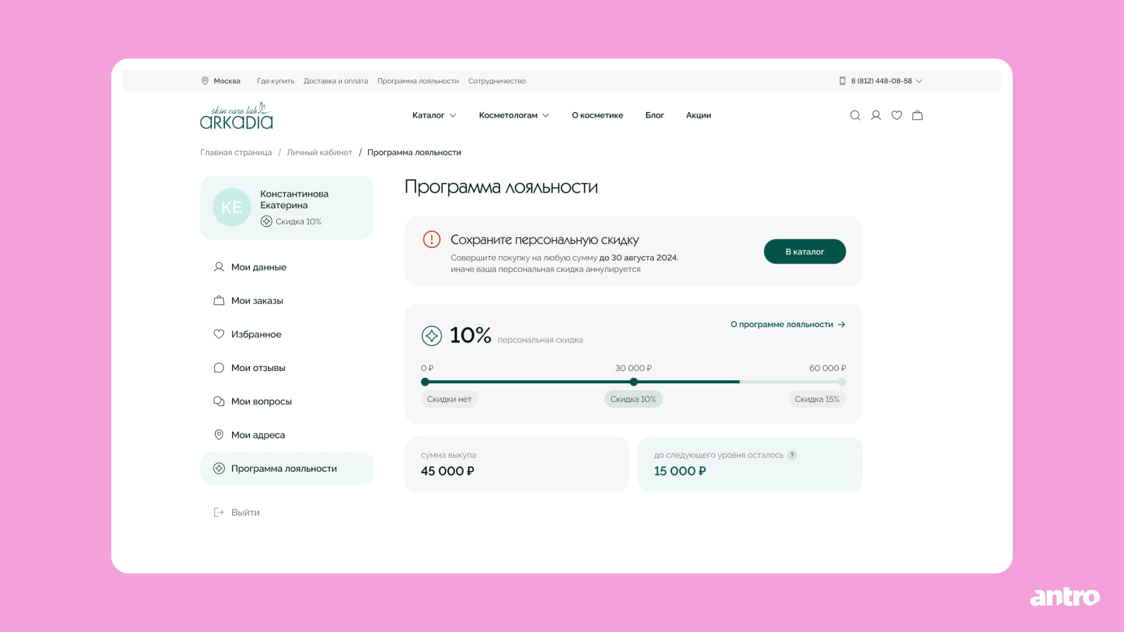Click the question mark help icon
Image resolution: width=1124 pixels, height=632 pixels.
[792, 455]
